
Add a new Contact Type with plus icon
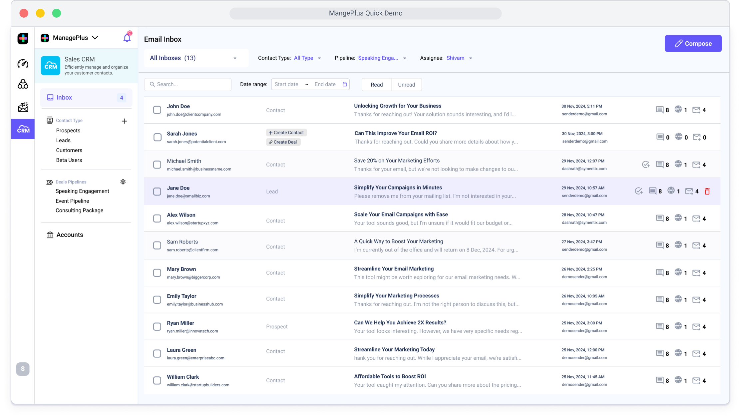click(x=124, y=121)
